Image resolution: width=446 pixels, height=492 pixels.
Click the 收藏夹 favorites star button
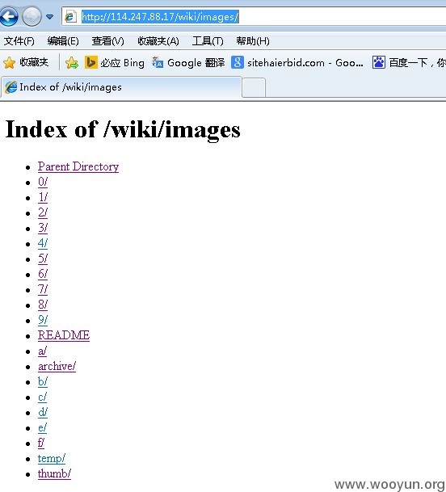(x=27, y=62)
